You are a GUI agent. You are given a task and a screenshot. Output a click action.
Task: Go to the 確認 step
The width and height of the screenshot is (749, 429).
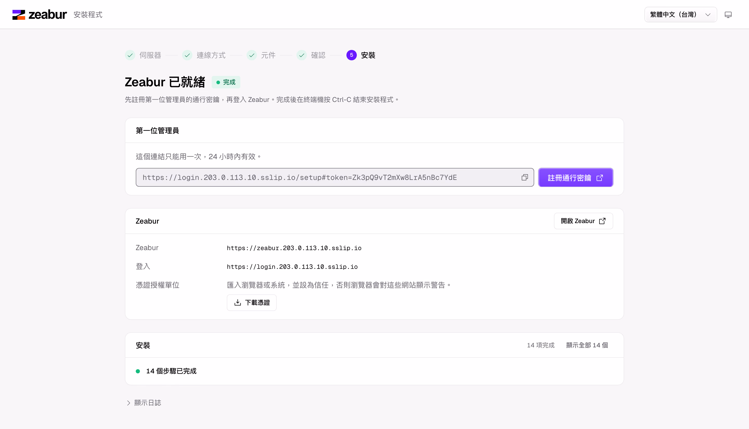click(311, 55)
